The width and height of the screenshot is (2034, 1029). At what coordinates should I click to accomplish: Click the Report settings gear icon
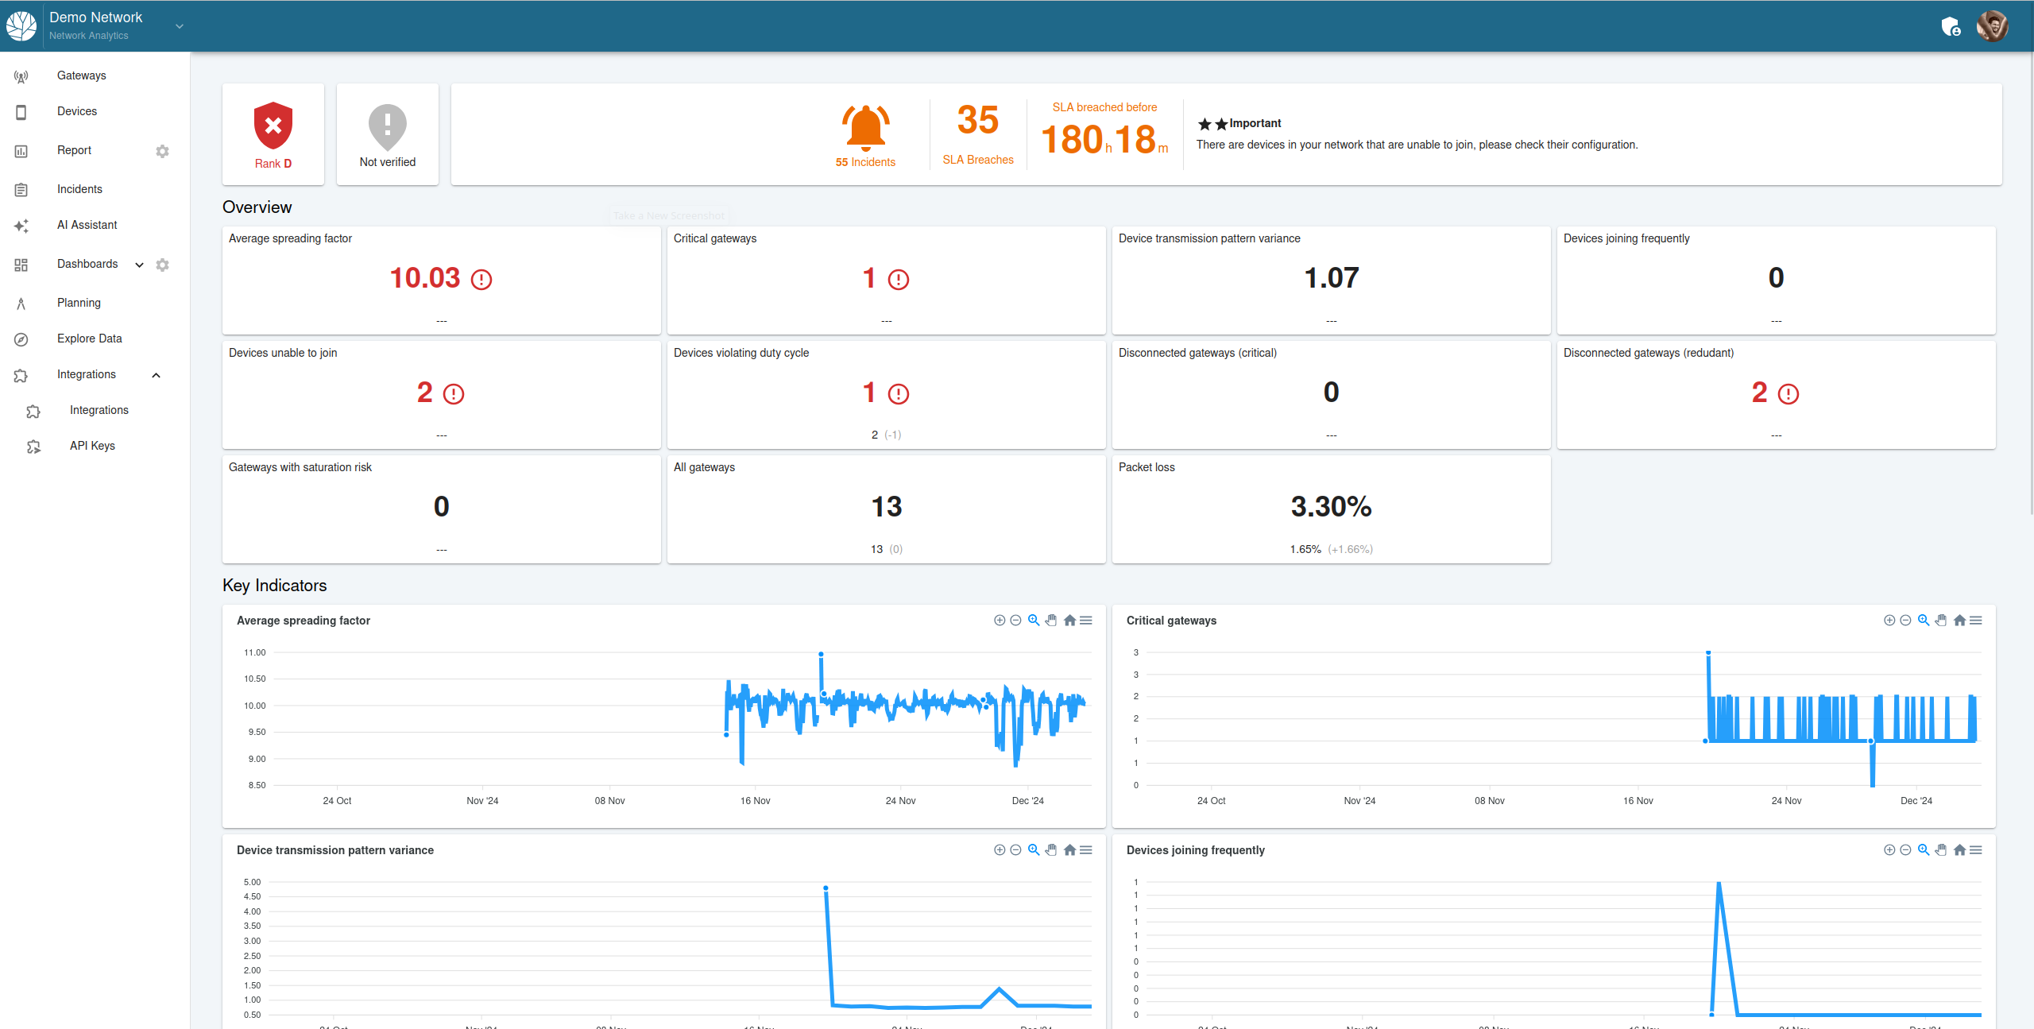pos(162,151)
